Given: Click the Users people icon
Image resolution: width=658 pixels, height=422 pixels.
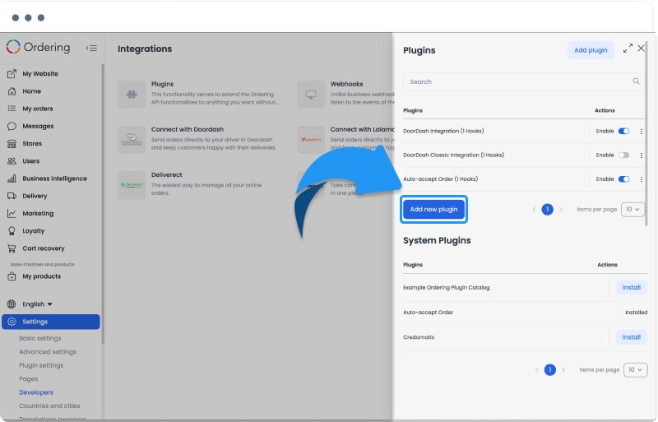Looking at the screenshot, I should pyautogui.click(x=12, y=161).
